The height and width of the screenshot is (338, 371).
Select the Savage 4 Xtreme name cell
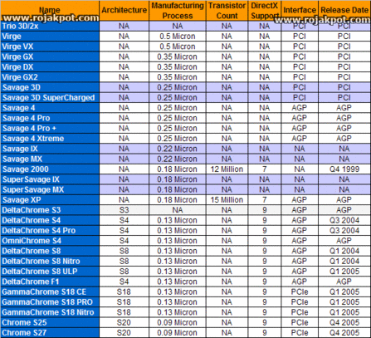(50, 139)
